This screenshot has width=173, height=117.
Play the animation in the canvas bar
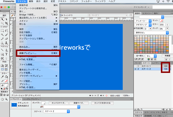pyautogui.click(x=93, y=95)
